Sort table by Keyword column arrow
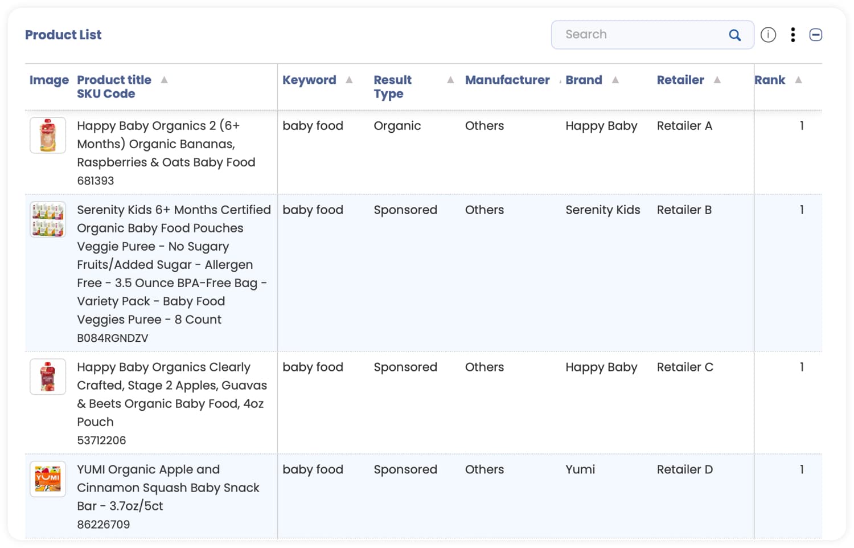Viewport: 854px width, 548px height. pos(349,80)
